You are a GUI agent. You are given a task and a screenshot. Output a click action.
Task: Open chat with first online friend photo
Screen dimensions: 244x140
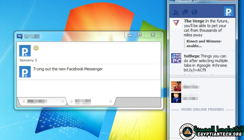176,86
